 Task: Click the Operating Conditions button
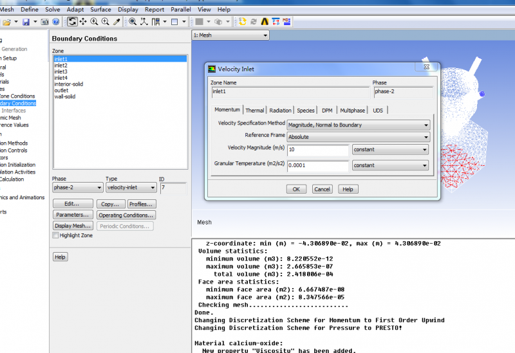tap(126, 215)
